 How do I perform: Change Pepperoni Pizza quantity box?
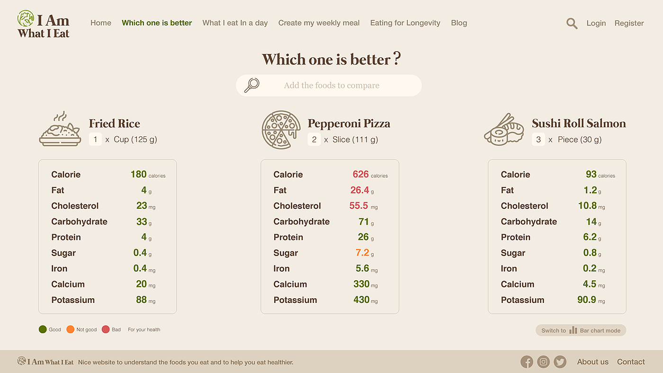pyautogui.click(x=314, y=139)
